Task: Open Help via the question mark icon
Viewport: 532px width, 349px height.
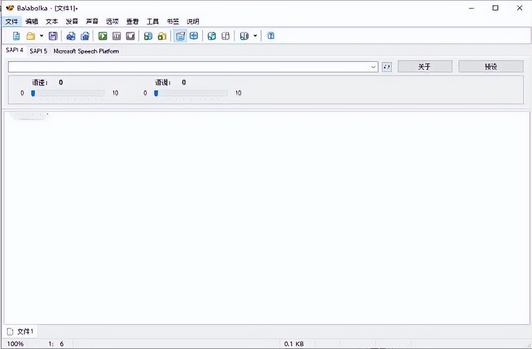Action: (271, 36)
